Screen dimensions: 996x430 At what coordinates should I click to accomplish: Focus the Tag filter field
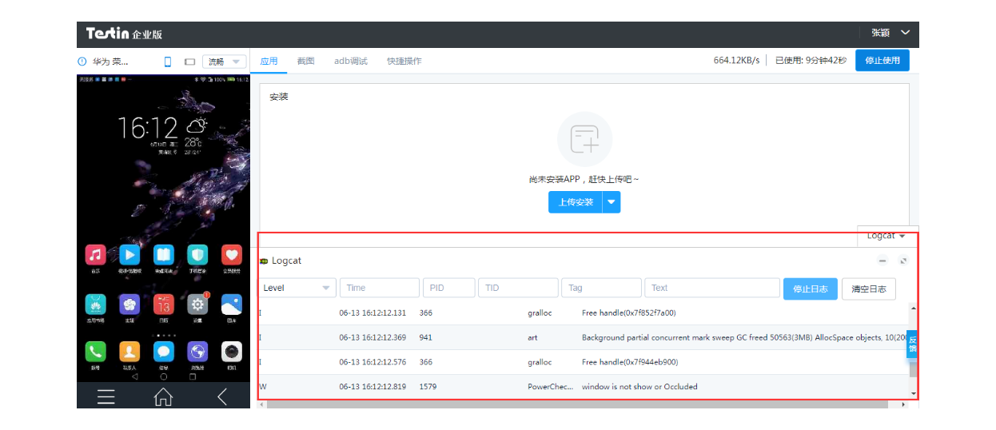pyautogui.click(x=602, y=288)
